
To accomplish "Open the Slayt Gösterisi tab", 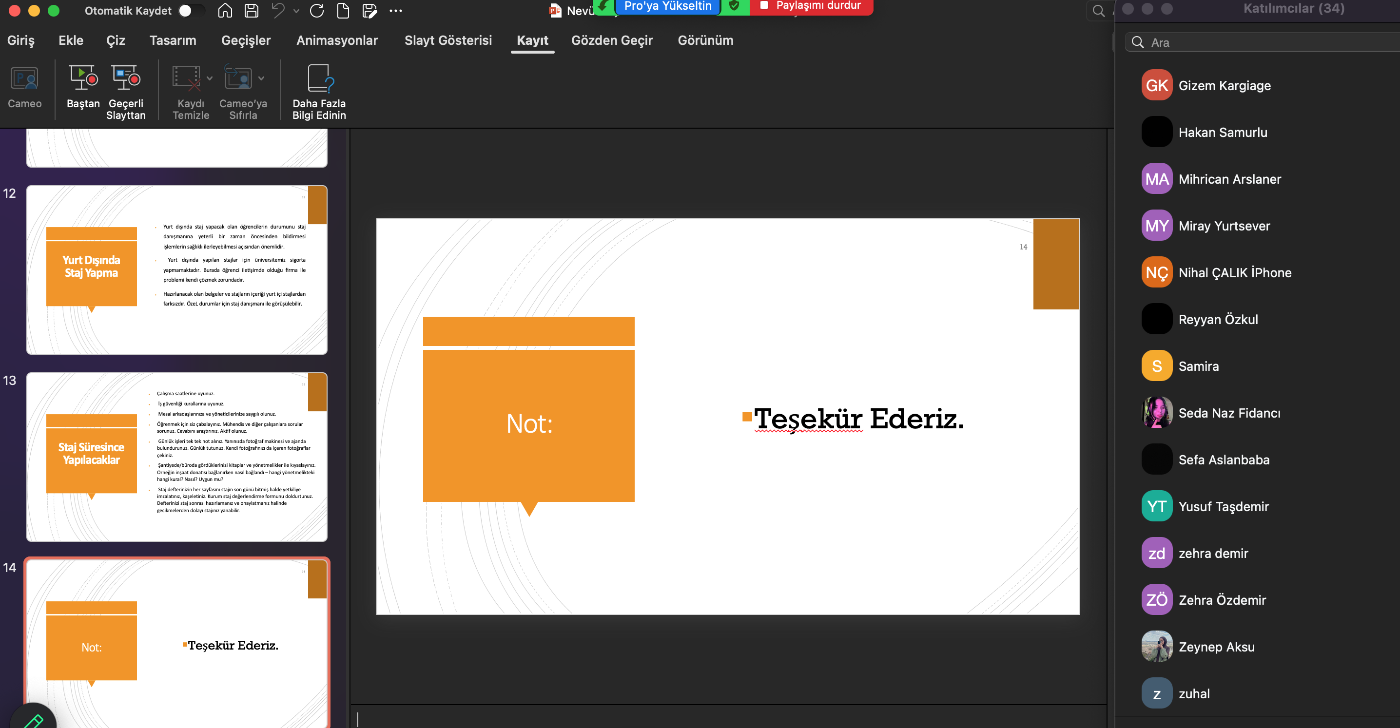I will [x=448, y=40].
